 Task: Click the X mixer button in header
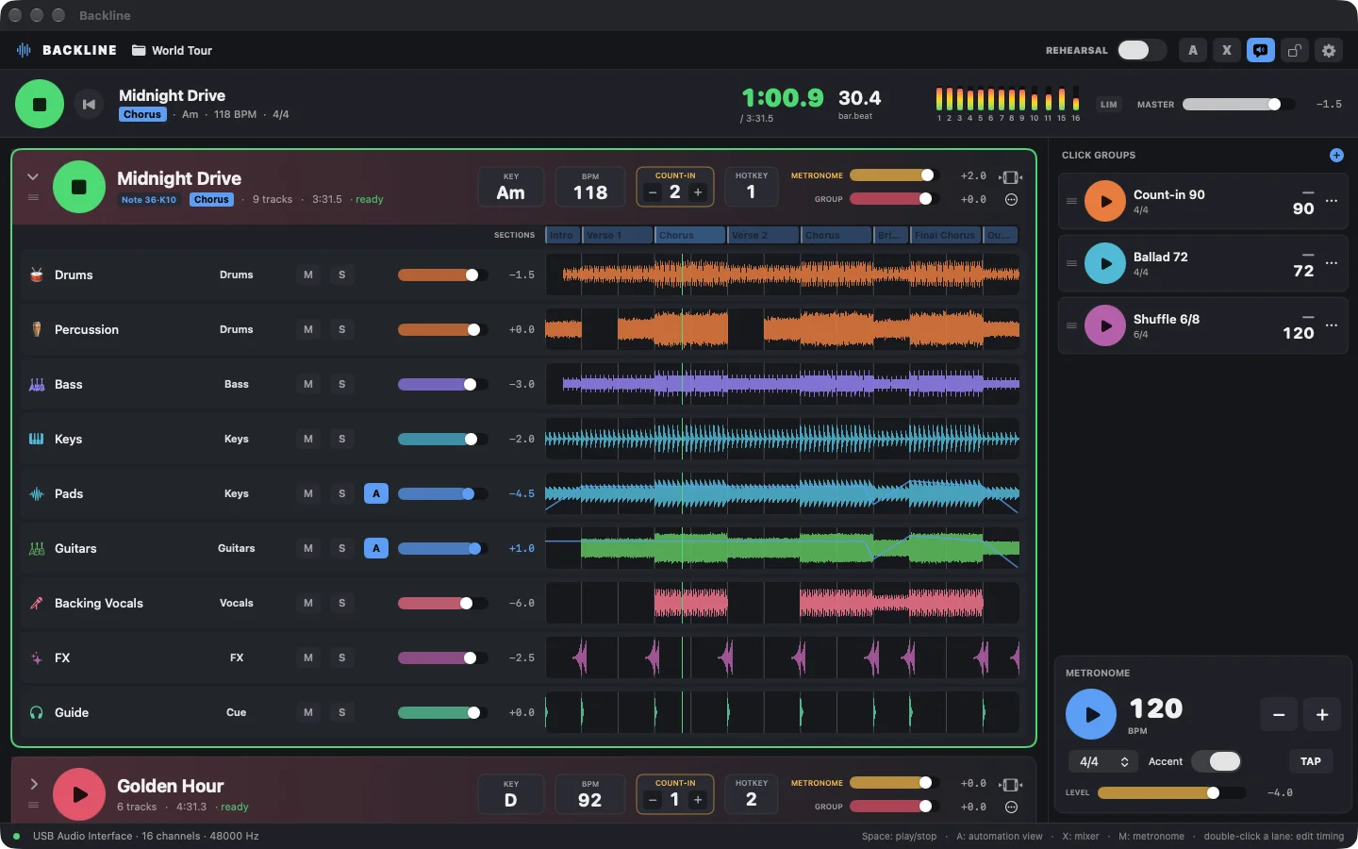[x=1227, y=51]
